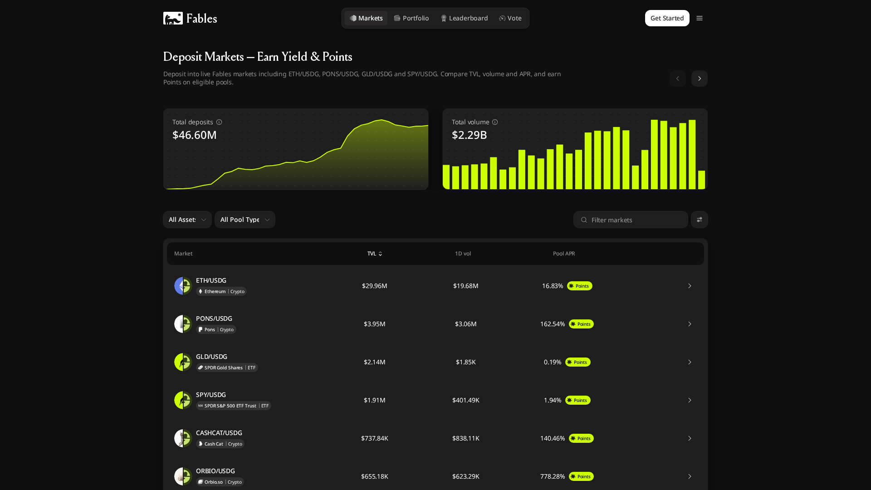
Task: Click Points badge in ETH/USDG row
Action: [580, 286]
